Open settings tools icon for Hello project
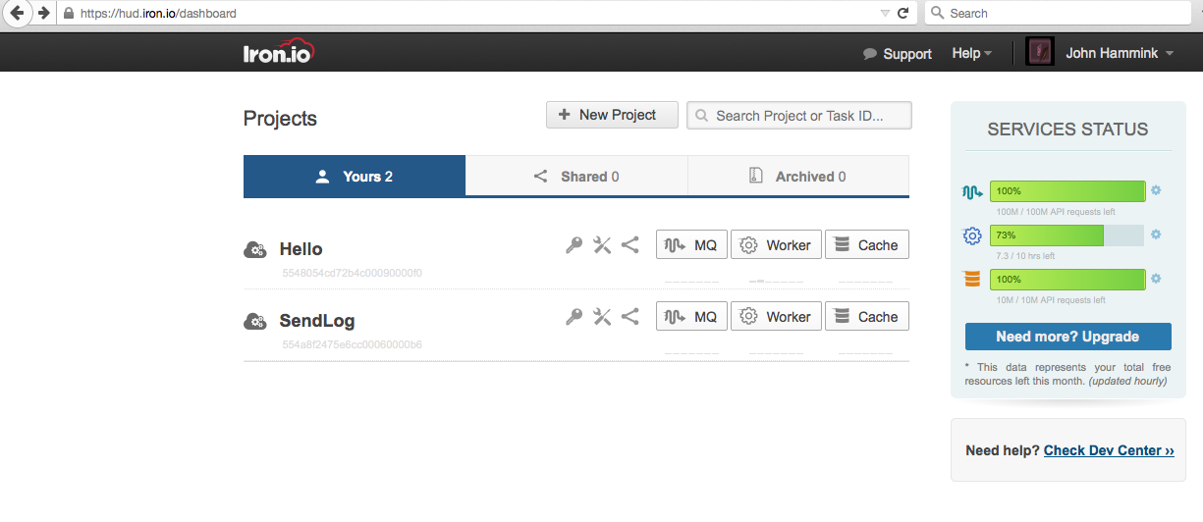Image resolution: width=1203 pixels, height=522 pixels. tap(602, 245)
